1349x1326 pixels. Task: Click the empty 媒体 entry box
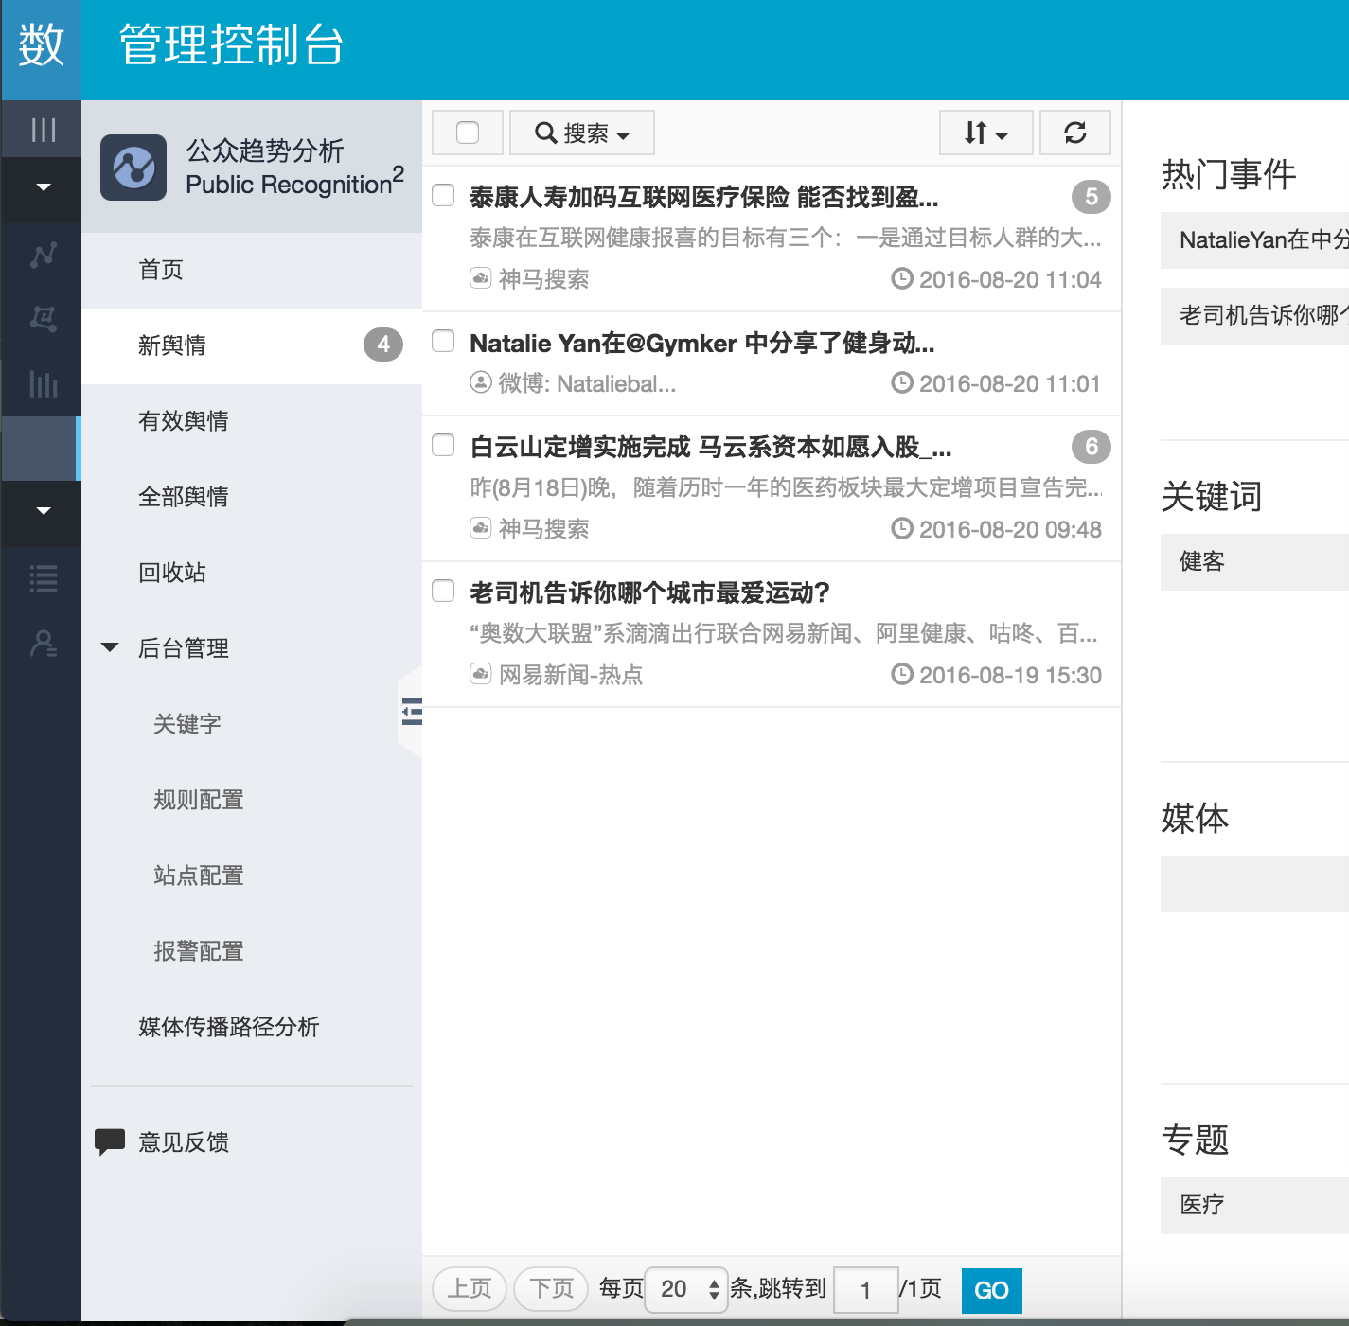[x=1254, y=884]
